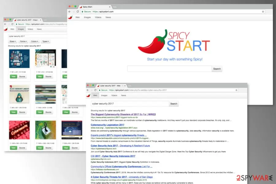
Task: Open 'Cyber Security Asia 2017' result
Action: pos(120,146)
